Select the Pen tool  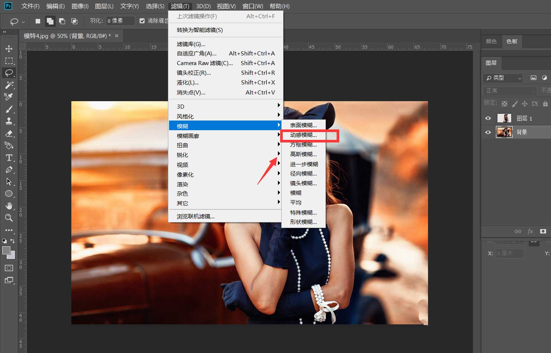coord(9,170)
